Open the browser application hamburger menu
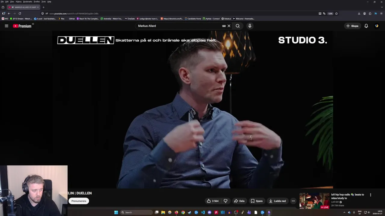Image resolution: width=385 pixels, height=216 pixels. pyautogui.click(x=381, y=13)
